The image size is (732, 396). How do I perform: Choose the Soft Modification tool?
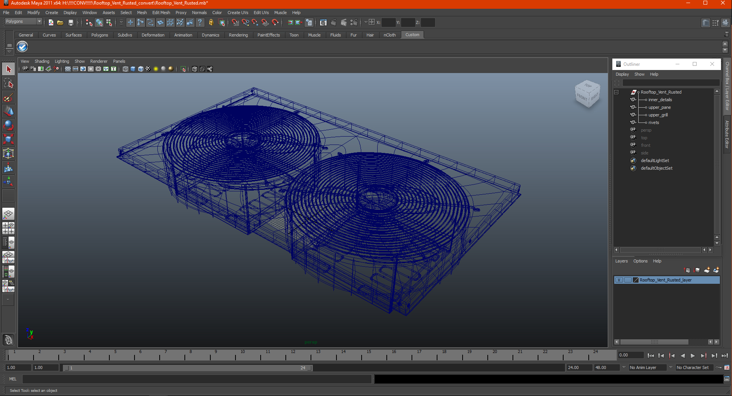(8, 168)
